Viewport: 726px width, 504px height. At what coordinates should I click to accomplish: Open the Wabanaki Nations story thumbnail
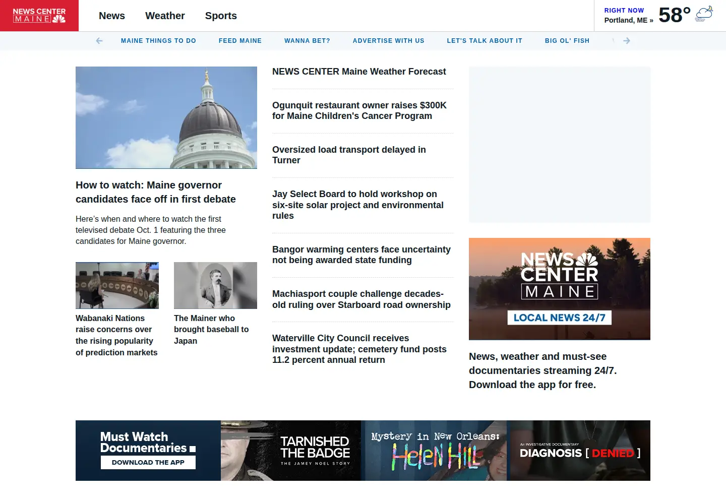[117, 285]
